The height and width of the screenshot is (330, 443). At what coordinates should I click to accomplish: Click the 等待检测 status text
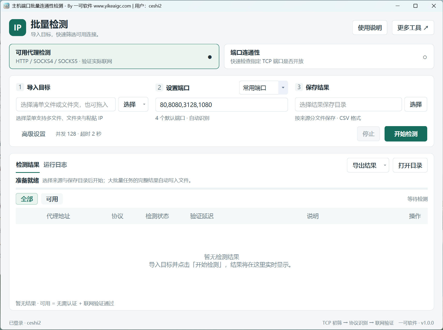[x=417, y=199]
